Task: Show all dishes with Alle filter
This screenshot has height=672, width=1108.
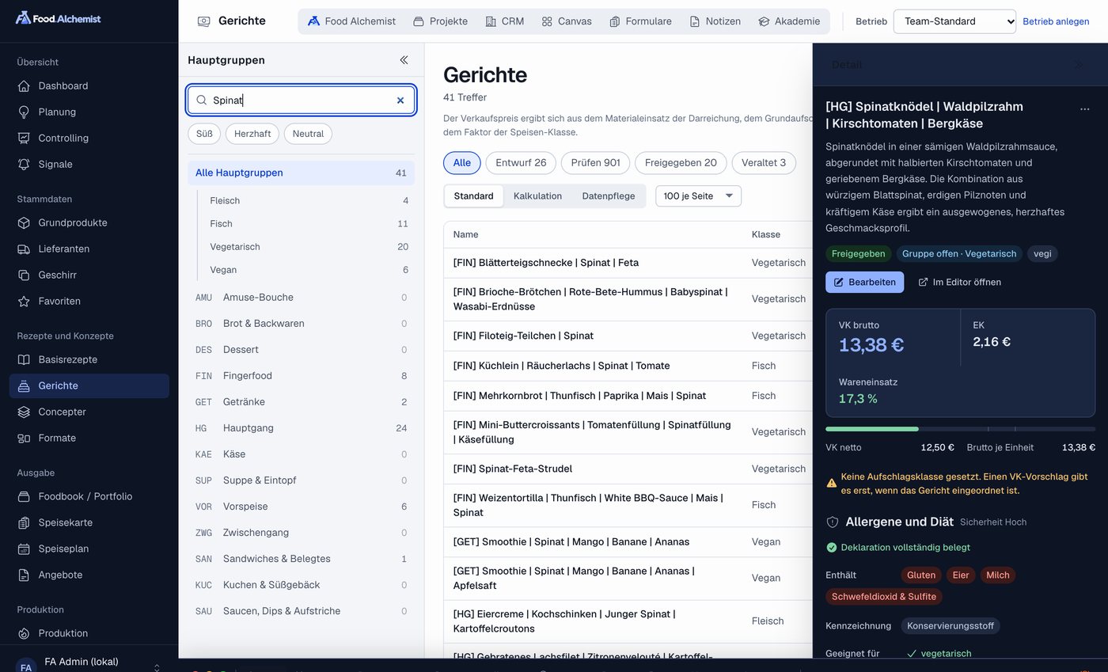Action: [x=462, y=163]
